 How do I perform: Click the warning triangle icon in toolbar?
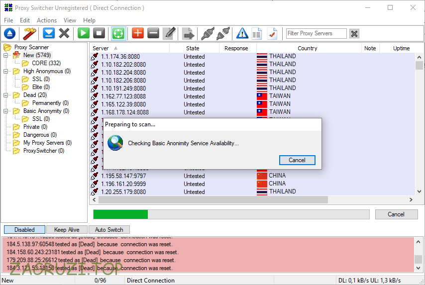coord(242,33)
